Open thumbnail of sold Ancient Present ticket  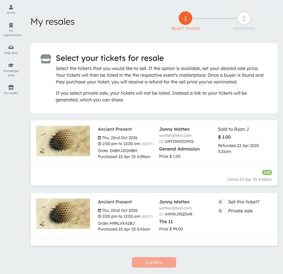click(x=63, y=141)
